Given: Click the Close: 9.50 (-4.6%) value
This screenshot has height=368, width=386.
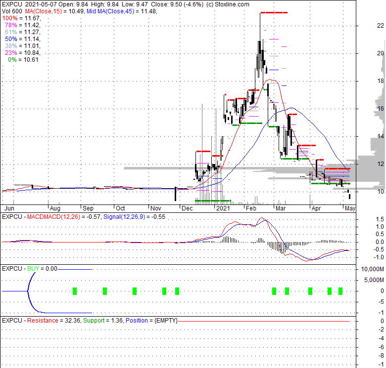Looking at the screenshot, I should click(177, 4).
